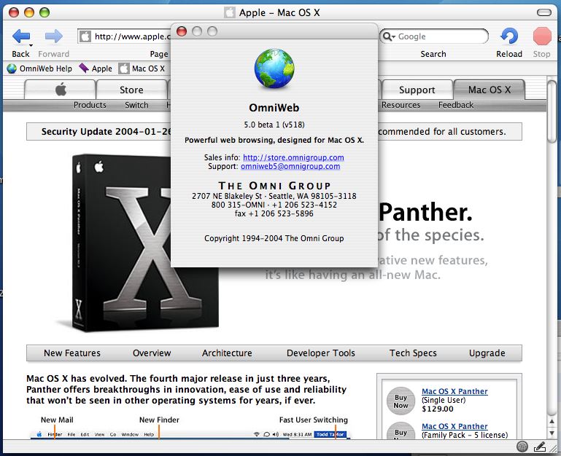Click the '$129.00' price text
Screen dimensions: 561x456
point(438,409)
